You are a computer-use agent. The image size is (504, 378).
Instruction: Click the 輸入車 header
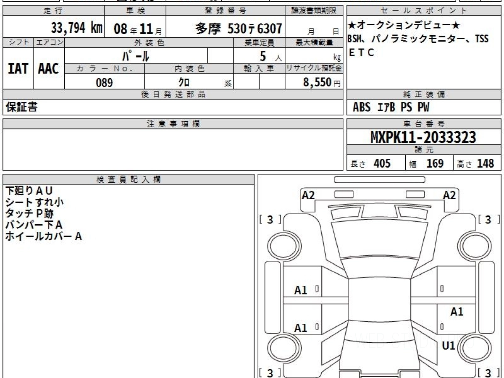pos(259,68)
